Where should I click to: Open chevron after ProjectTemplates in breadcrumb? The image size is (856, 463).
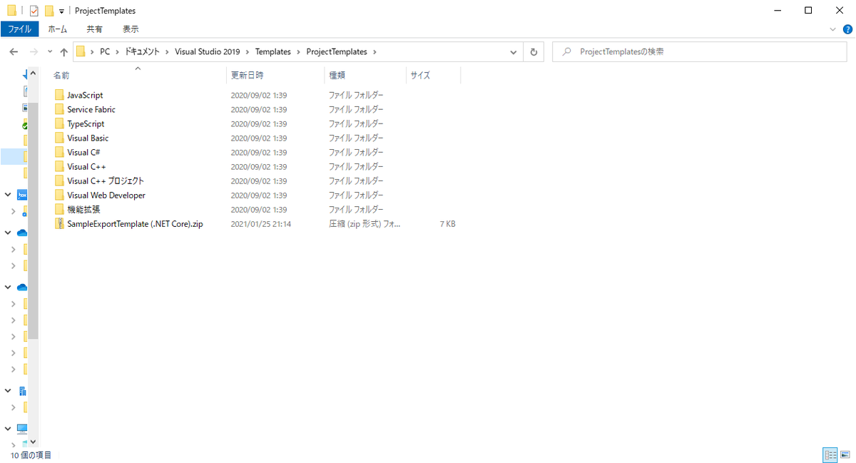click(374, 52)
